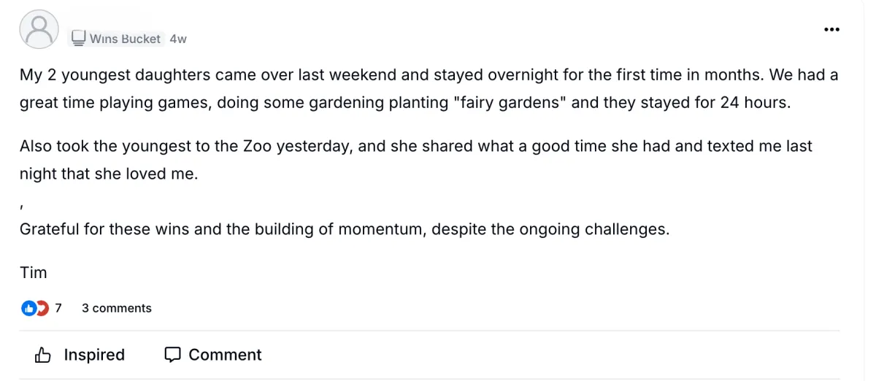The image size is (876, 381).
Task: Click the "Grateful for these wins" sentence
Action: point(345,228)
